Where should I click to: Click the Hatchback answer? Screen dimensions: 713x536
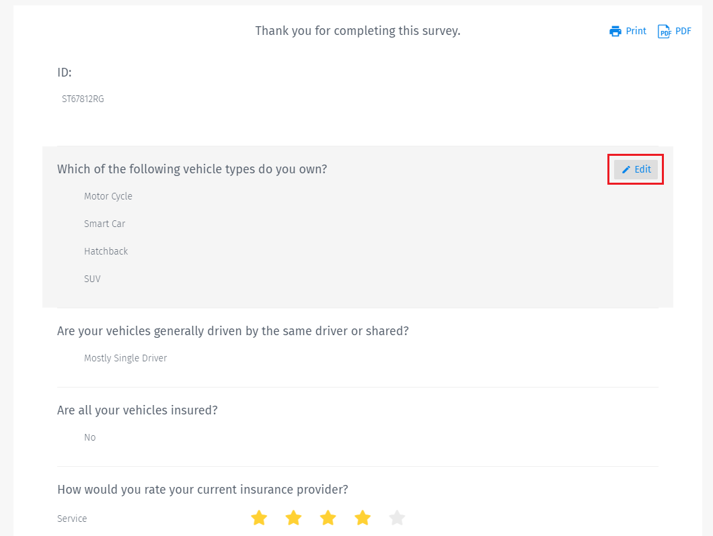tap(106, 251)
